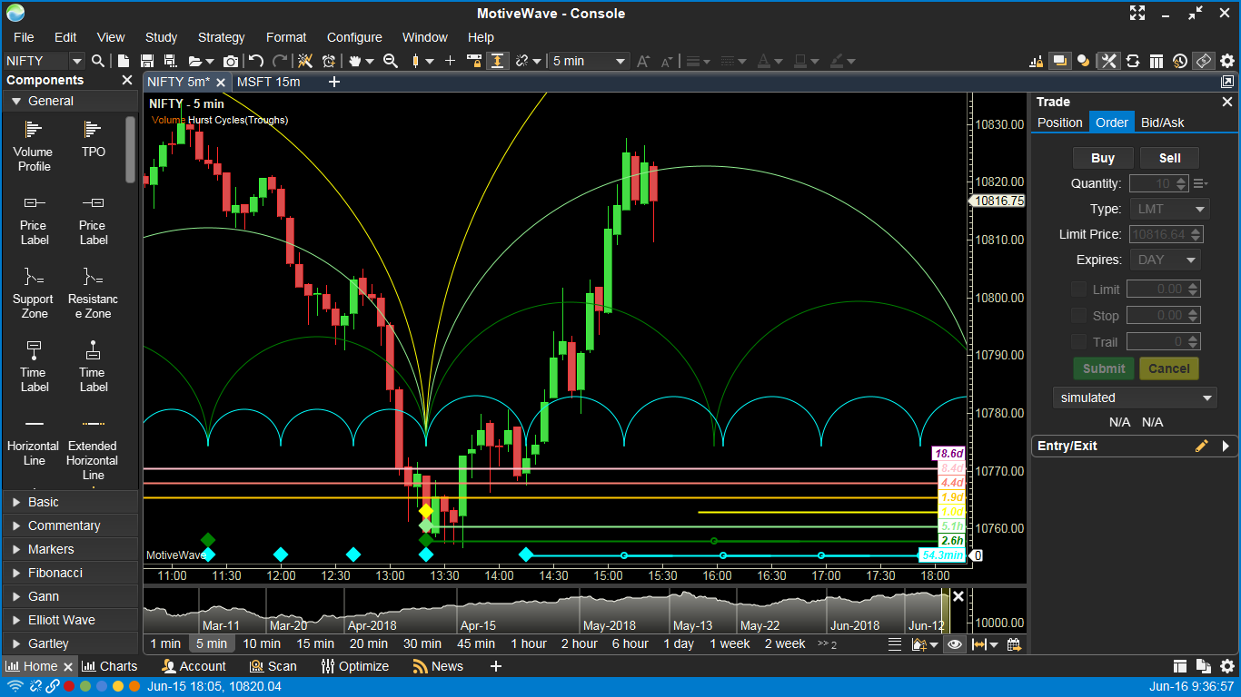The height and width of the screenshot is (697, 1241).
Task: Click the clock with dollar icon
Action: pyautogui.click(x=1179, y=61)
